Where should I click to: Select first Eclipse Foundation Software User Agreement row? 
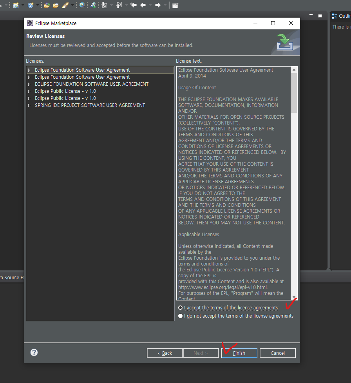[x=100, y=70]
